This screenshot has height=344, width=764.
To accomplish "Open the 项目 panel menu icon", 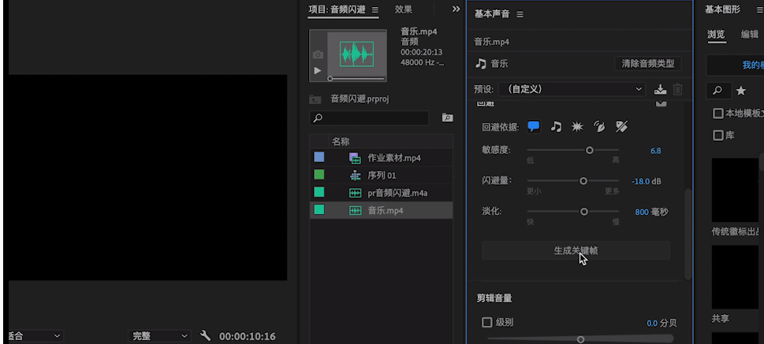I will pos(375,9).
